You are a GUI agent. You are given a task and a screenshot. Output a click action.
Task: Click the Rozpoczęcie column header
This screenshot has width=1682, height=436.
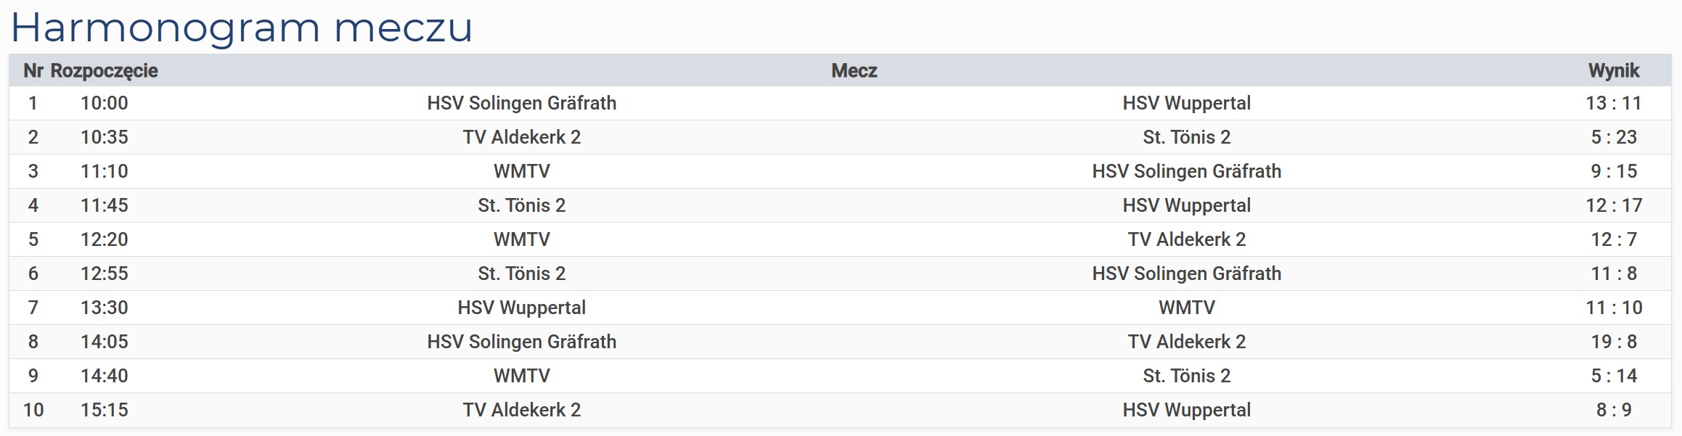point(105,70)
